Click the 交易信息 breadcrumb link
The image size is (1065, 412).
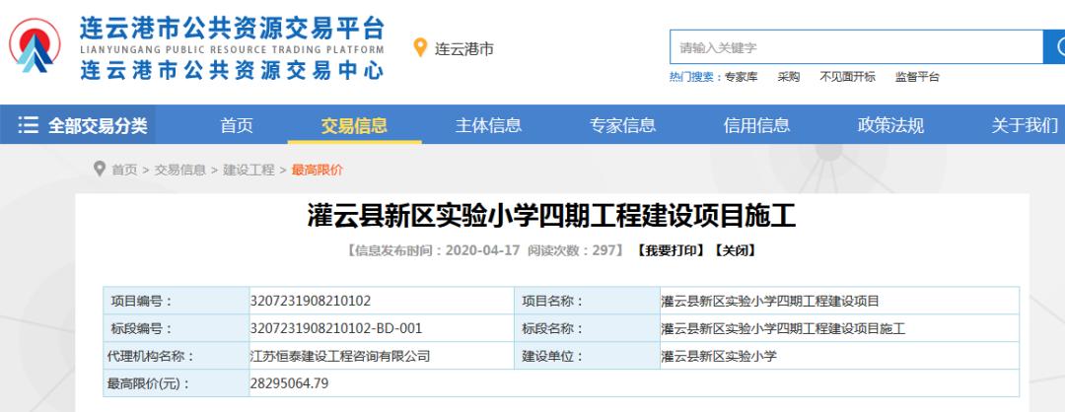tap(180, 170)
